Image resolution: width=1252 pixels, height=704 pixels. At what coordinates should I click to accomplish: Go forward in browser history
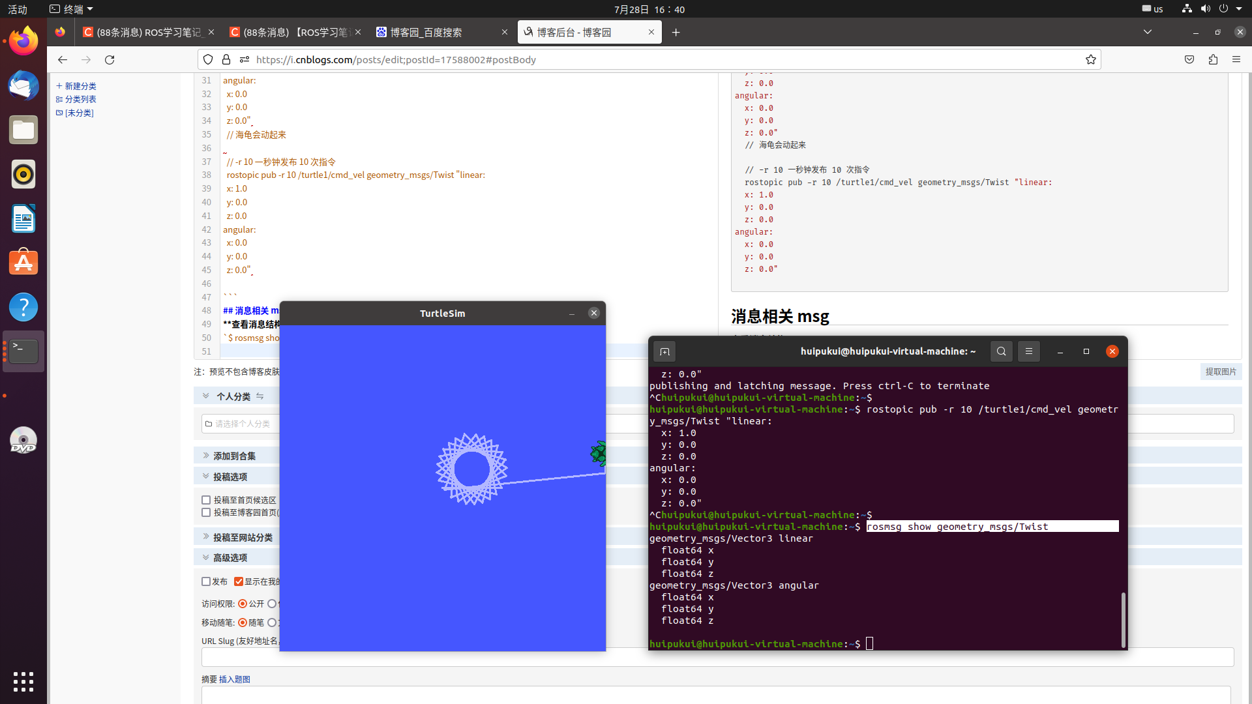86,59
